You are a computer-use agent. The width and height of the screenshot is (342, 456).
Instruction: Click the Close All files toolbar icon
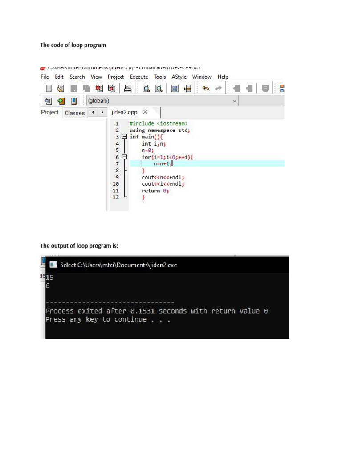[112, 89]
